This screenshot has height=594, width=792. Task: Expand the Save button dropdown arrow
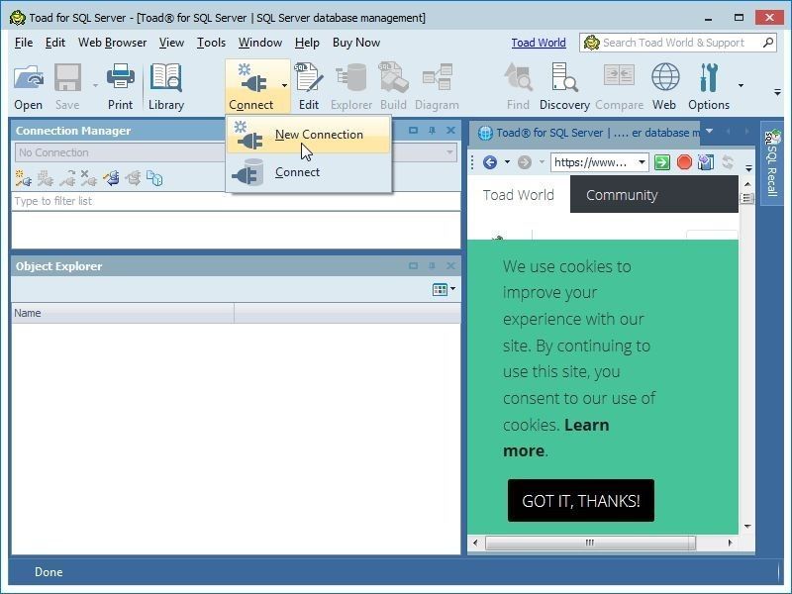(x=95, y=85)
